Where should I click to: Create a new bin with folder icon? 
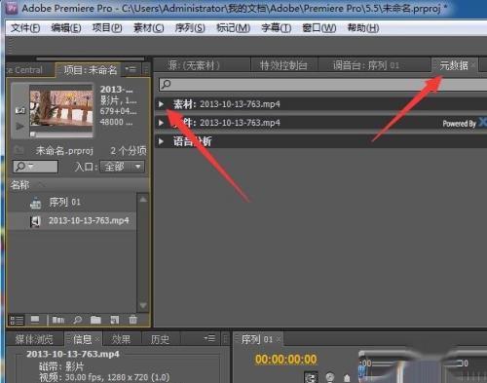pyautogui.click(x=95, y=320)
